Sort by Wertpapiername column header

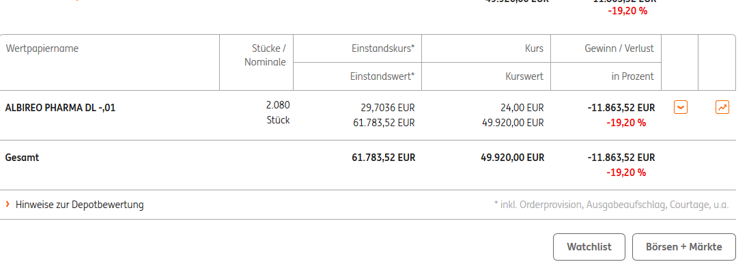click(x=42, y=48)
